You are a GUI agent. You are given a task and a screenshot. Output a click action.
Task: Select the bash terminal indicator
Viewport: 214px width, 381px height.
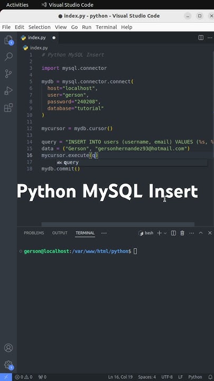(146, 233)
